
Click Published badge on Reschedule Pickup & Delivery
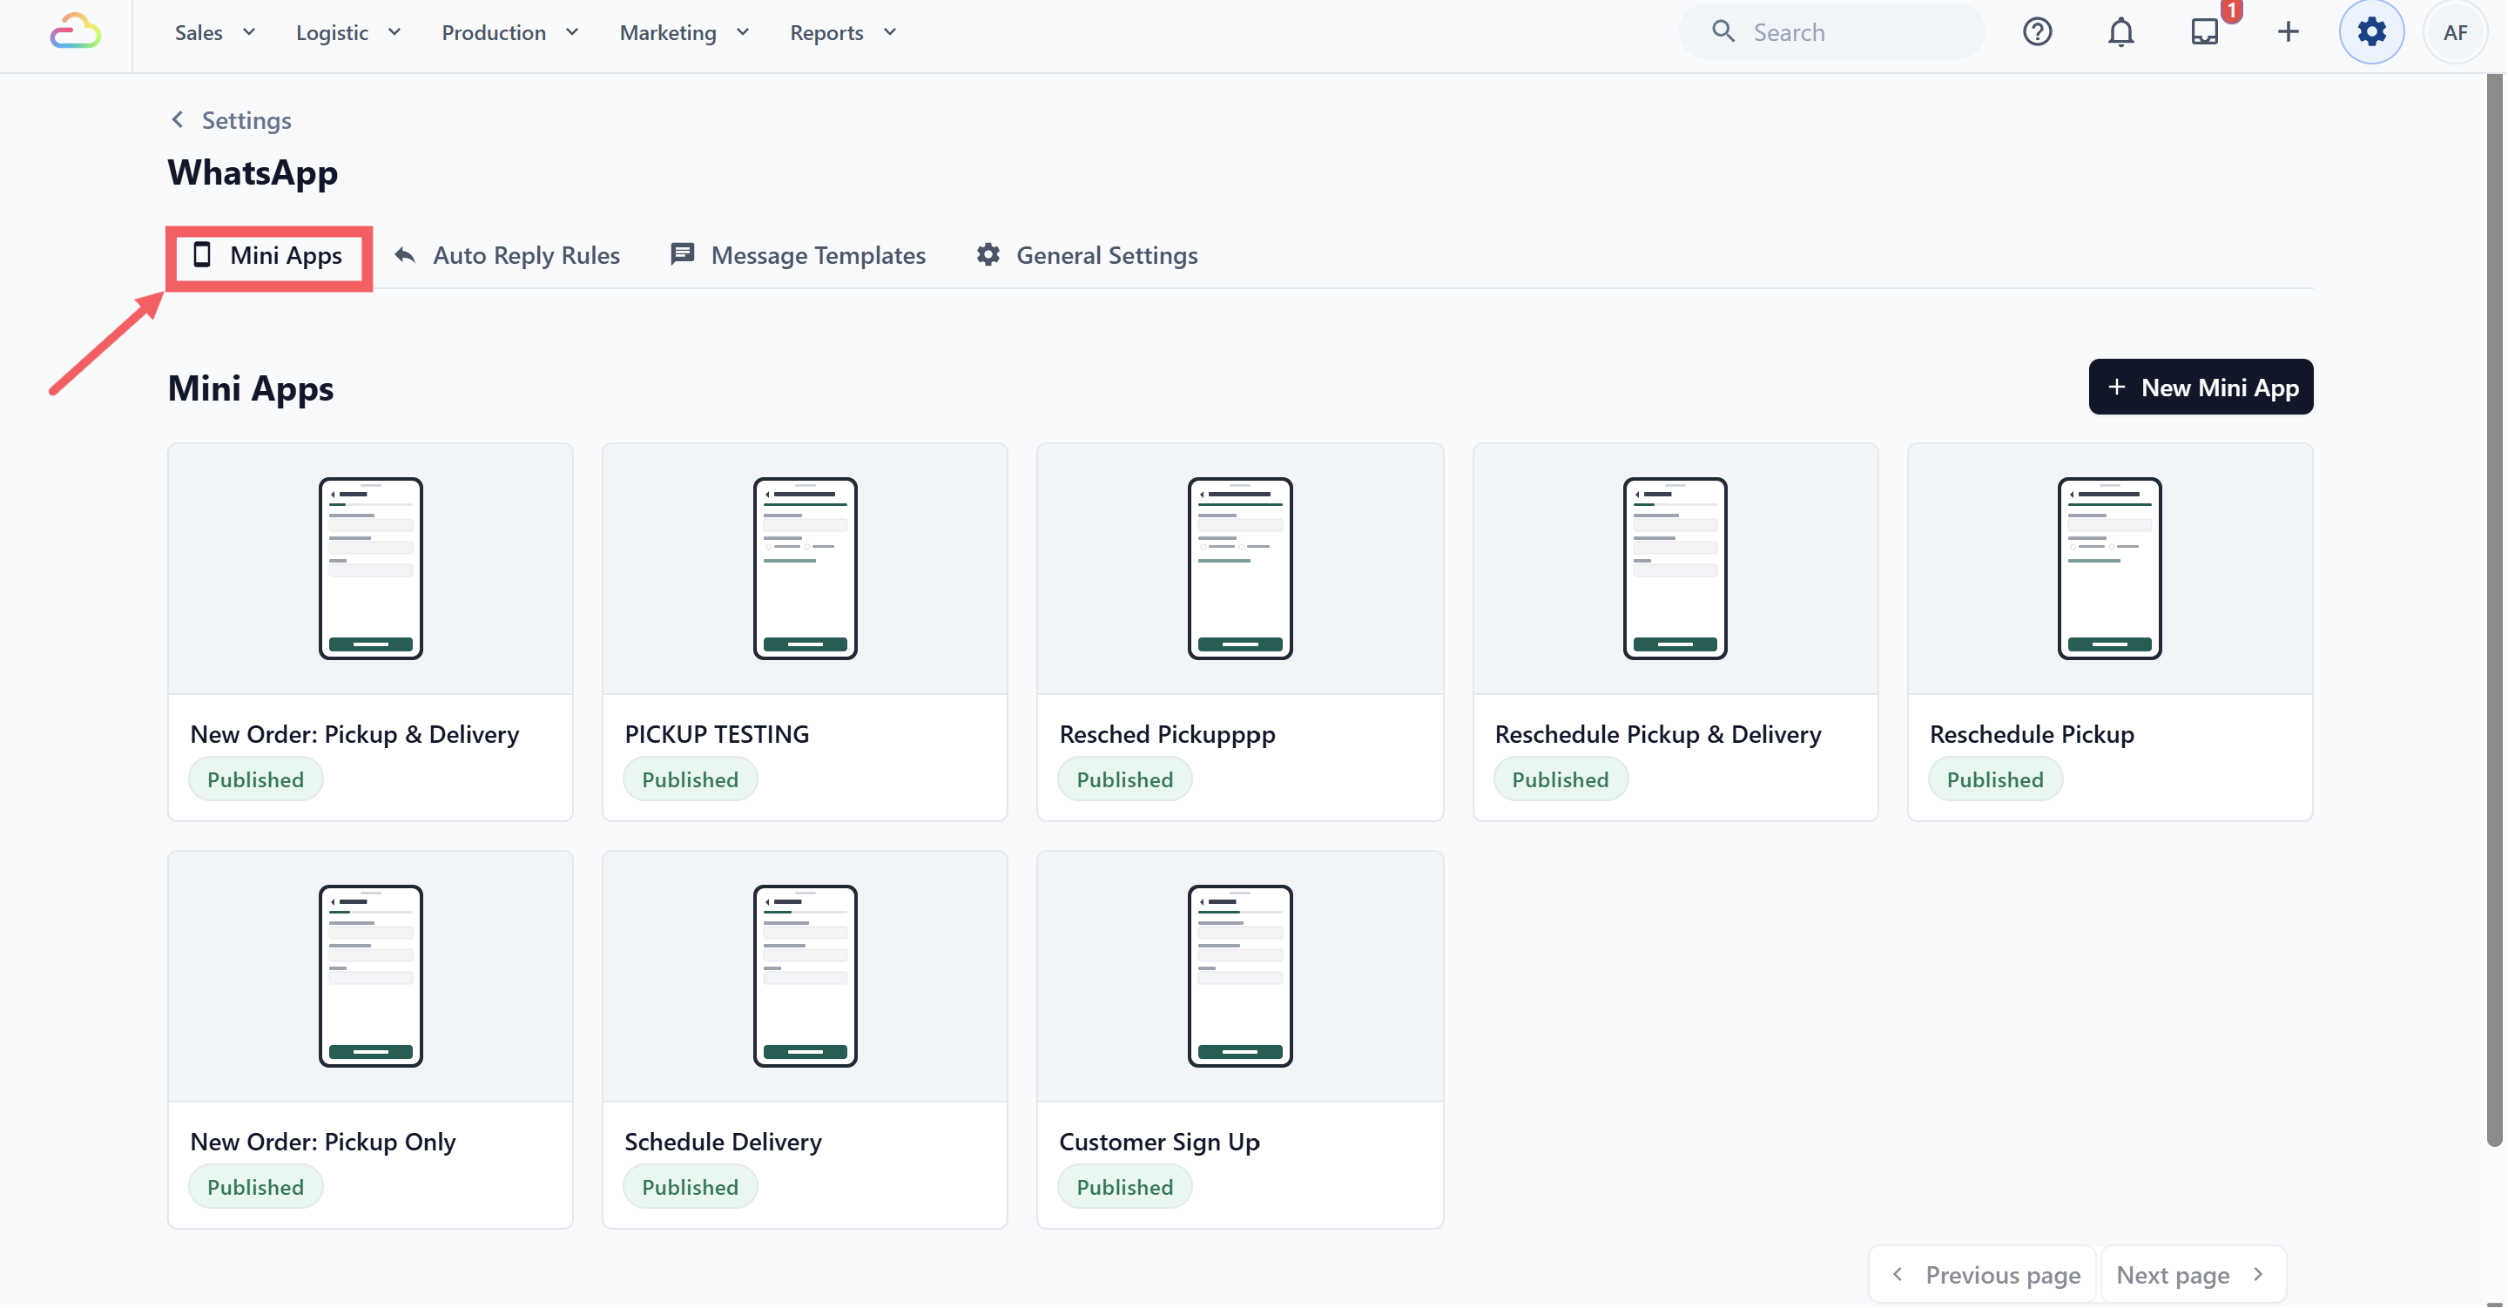click(1560, 780)
